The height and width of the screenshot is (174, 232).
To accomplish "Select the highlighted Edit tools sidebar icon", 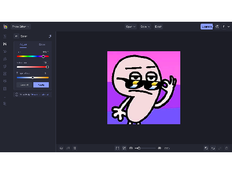I will point(5,44).
